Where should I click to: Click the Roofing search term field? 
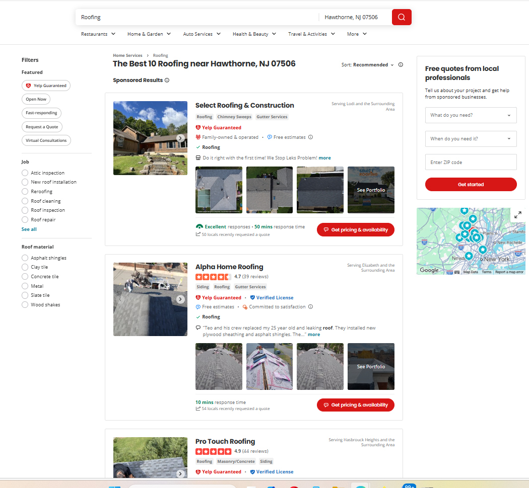pyautogui.click(x=197, y=17)
